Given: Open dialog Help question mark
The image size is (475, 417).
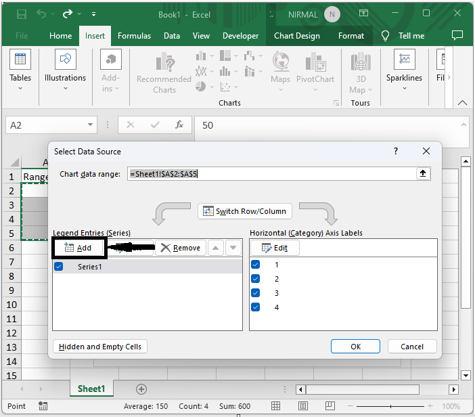Looking at the screenshot, I should tap(396, 151).
